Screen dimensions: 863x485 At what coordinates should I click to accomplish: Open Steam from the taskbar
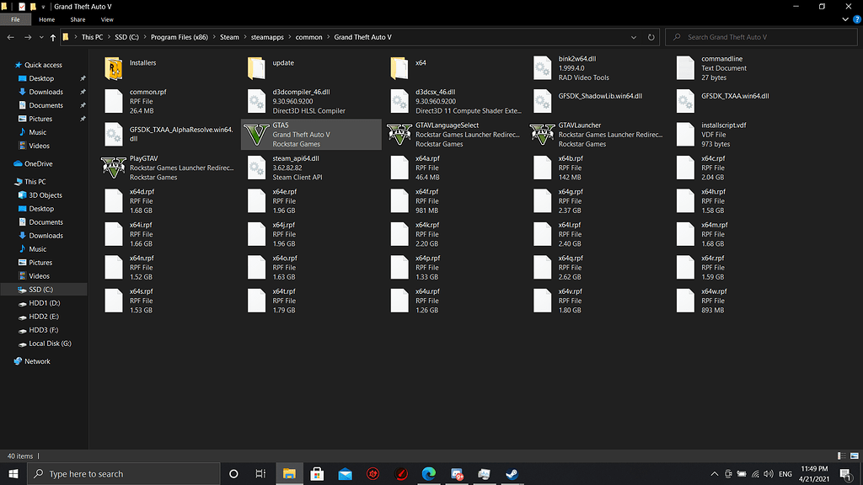coord(512,473)
